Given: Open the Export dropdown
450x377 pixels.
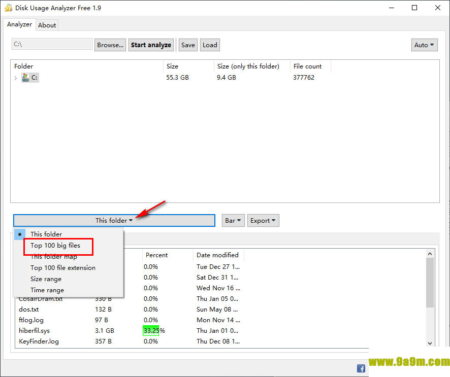Looking at the screenshot, I should (x=263, y=220).
